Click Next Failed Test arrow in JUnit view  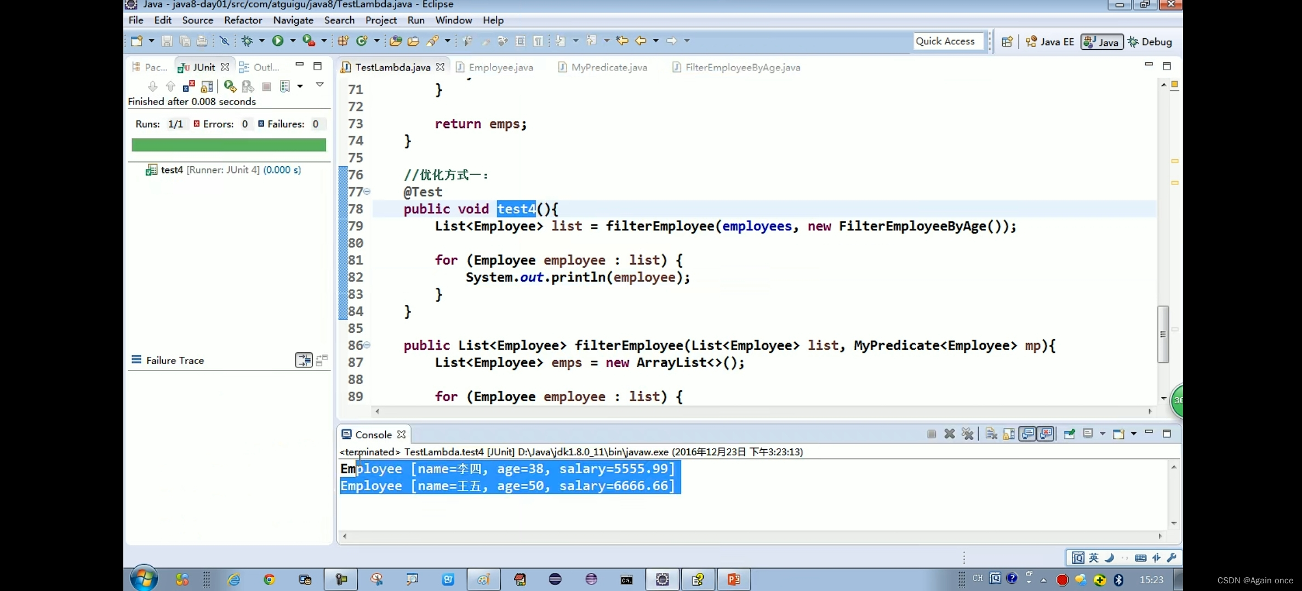[153, 86]
